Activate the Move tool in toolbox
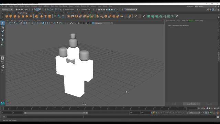 pos(2,35)
